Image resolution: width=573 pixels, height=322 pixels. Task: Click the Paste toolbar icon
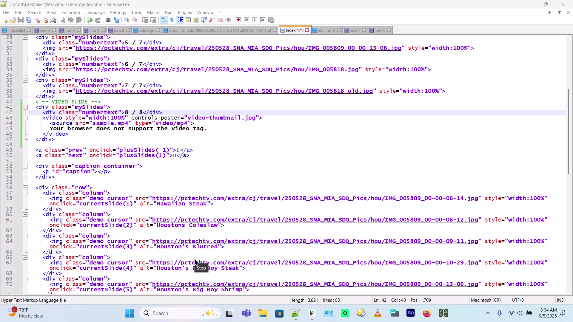point(79,20)
